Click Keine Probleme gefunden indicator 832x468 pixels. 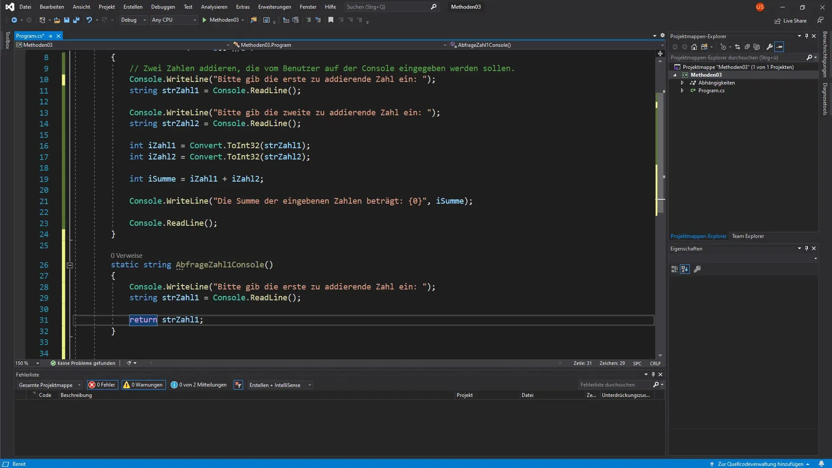pyautogui.click(x=83, y=363)
